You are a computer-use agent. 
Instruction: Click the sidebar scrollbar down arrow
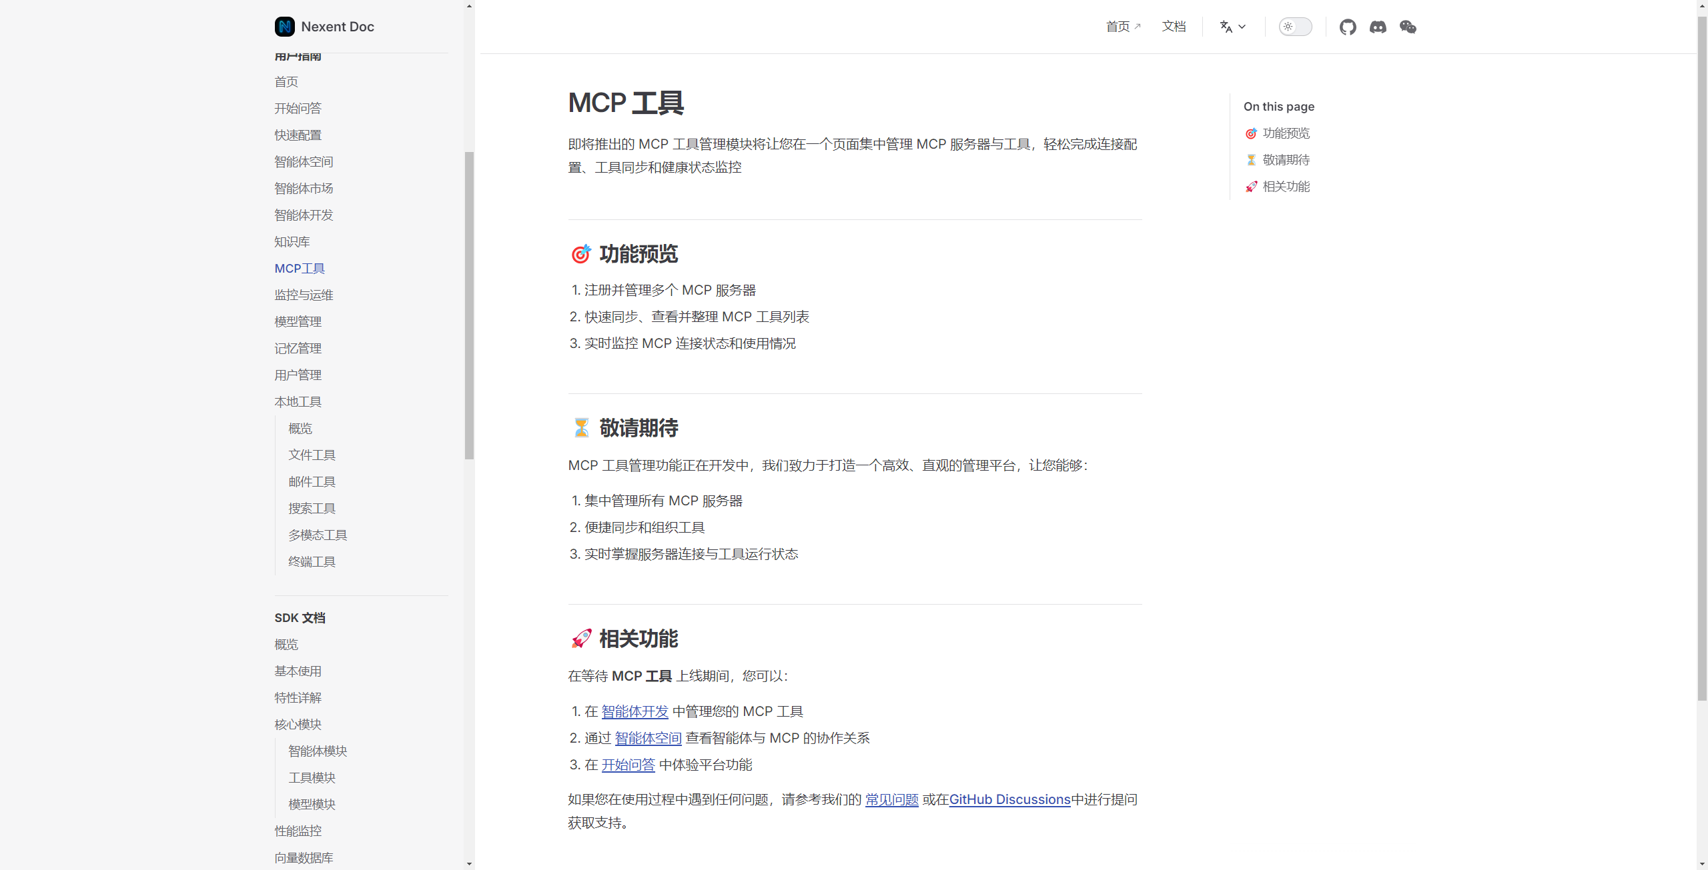pyautogui.click(x=470, y=864)
